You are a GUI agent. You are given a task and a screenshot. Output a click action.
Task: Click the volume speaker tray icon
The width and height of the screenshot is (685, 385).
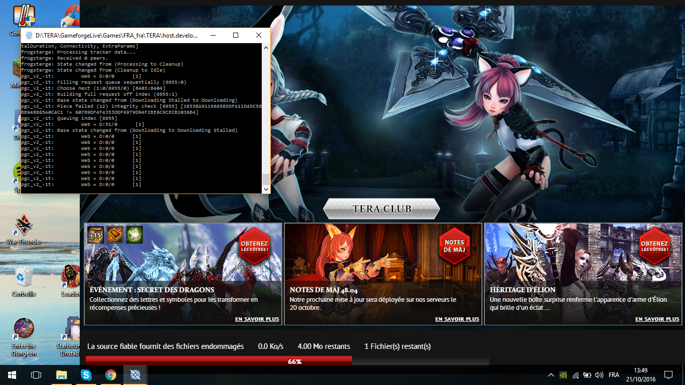point(599,375)
